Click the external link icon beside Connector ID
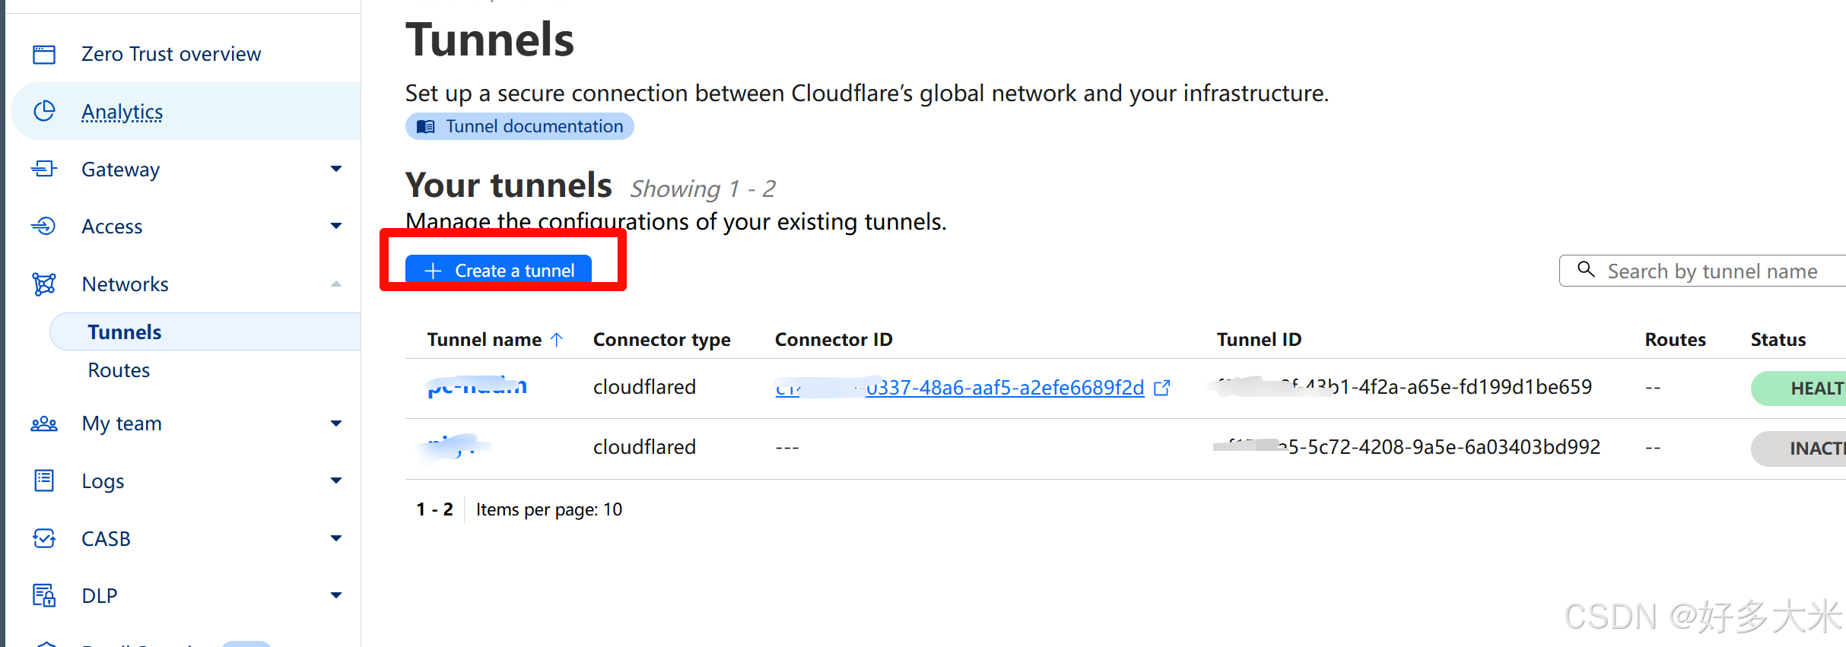Image resolution: width=1846 pixels, height=647 pixels. coord(1161,388)
